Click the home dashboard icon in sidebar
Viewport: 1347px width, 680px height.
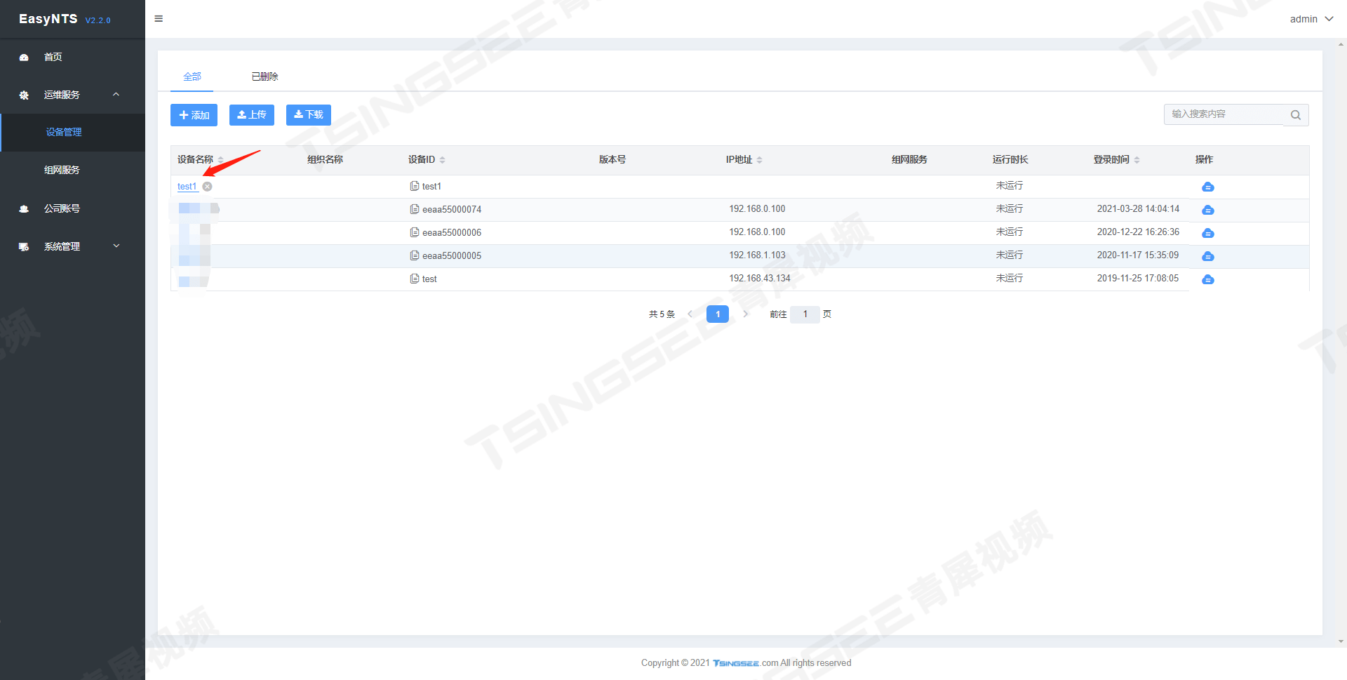tap(24, 58)
